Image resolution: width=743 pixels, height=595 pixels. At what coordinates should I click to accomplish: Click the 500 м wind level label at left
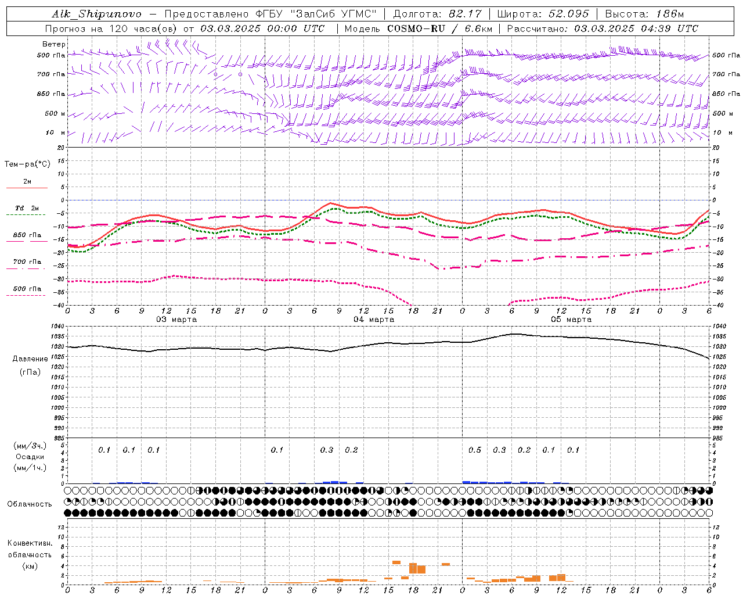(x=55, y=113)
